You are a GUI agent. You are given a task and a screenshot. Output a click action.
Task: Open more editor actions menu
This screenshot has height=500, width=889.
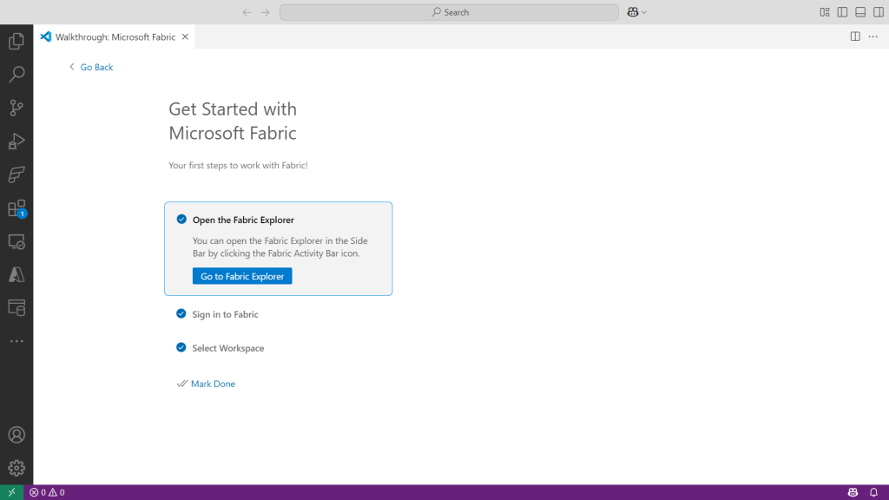point(873,36)
